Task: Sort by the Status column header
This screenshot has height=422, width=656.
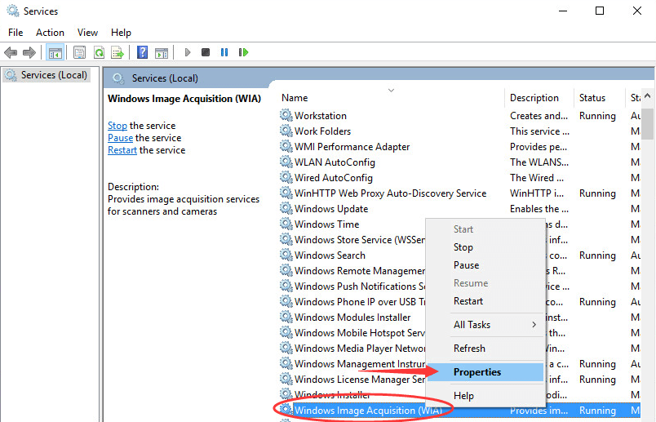Action: pyautogui.click(x=592, y=98)
